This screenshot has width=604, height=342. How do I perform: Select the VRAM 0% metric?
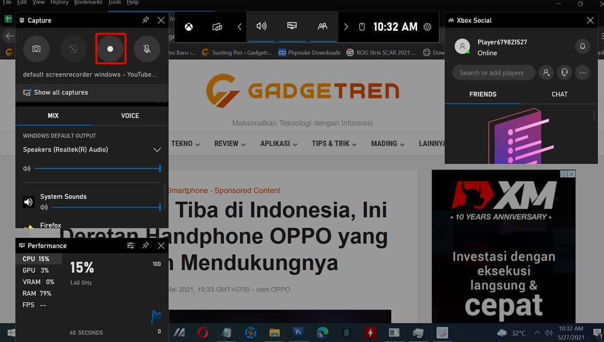(x=38, y=282)
